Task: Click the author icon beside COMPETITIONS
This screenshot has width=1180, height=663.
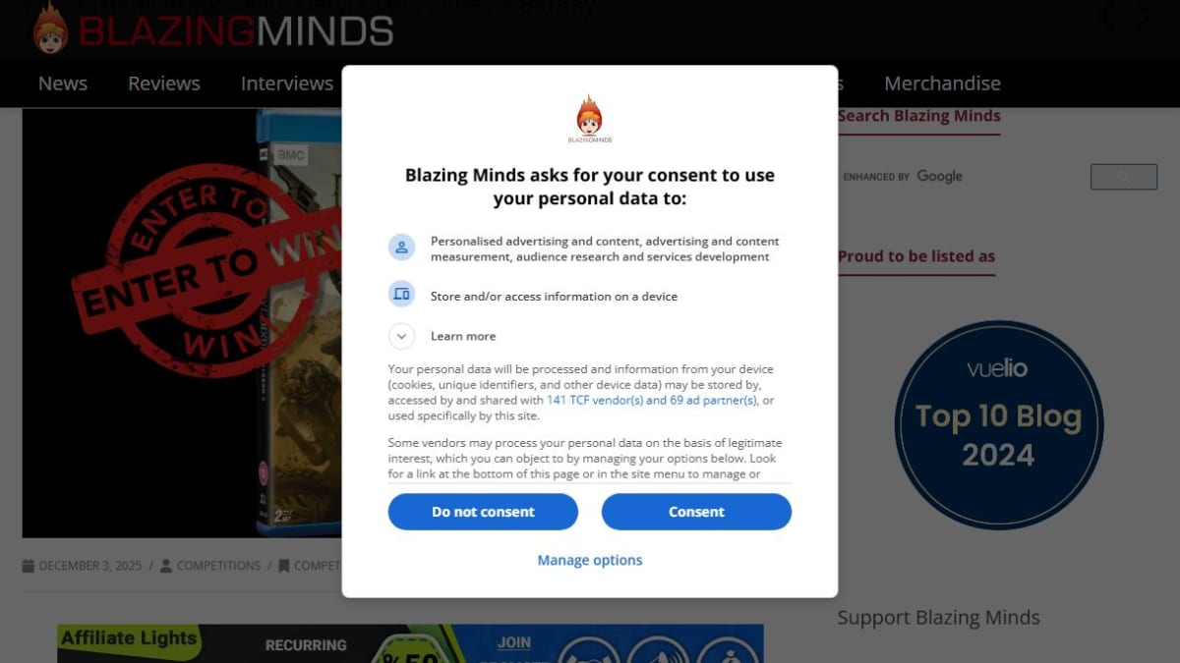Action: tap(166, 566)
